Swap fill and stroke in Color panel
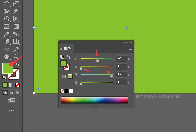196x132 pixels. point(68,57)
